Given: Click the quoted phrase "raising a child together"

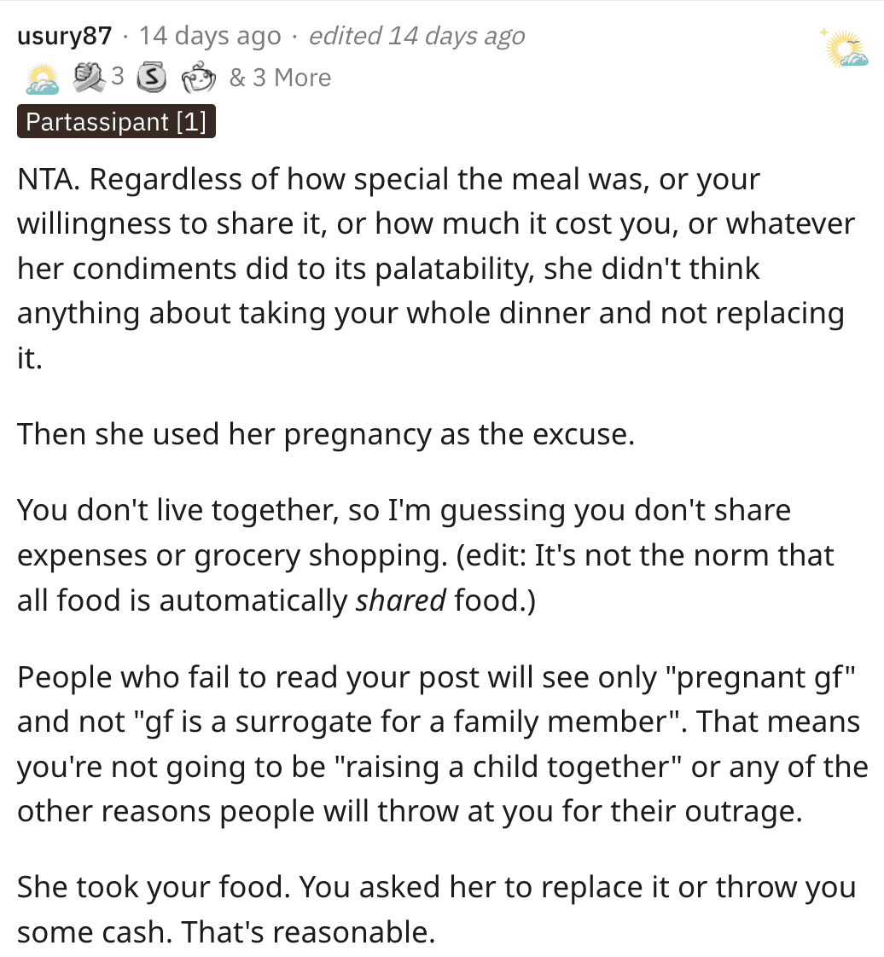Looking at the screenshot, I should 508,767.
